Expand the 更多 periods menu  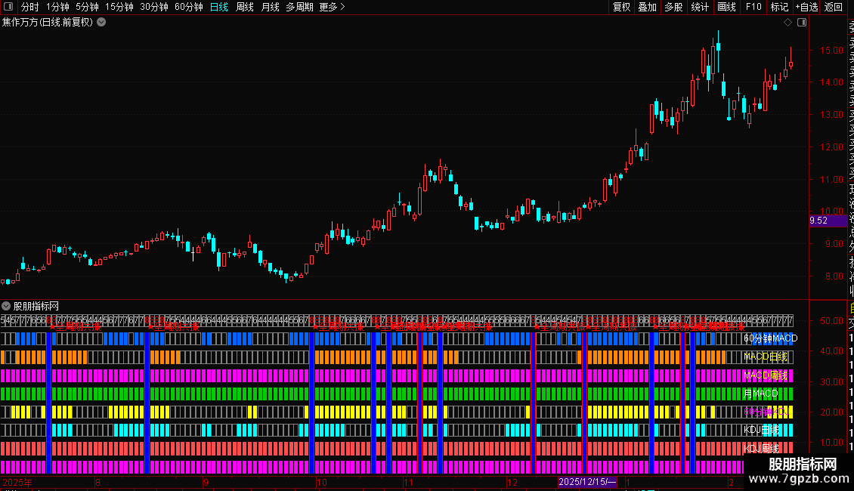tap(333, 7)
